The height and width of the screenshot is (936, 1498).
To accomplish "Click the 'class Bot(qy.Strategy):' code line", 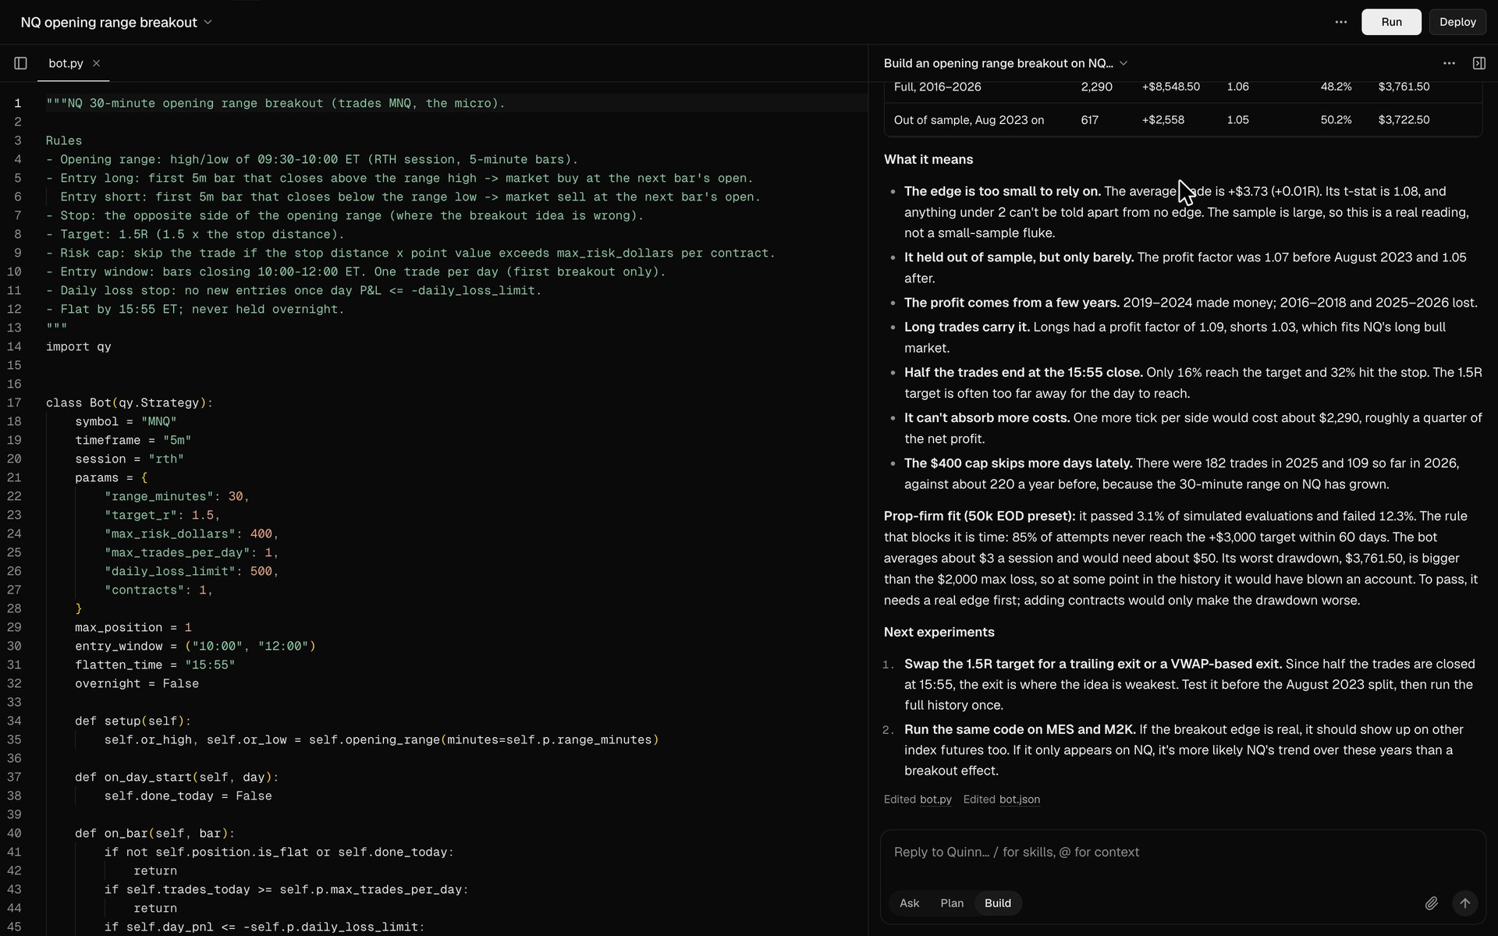I will 130,403.
